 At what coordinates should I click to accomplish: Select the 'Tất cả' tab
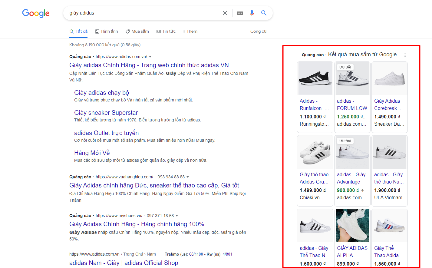78,31
